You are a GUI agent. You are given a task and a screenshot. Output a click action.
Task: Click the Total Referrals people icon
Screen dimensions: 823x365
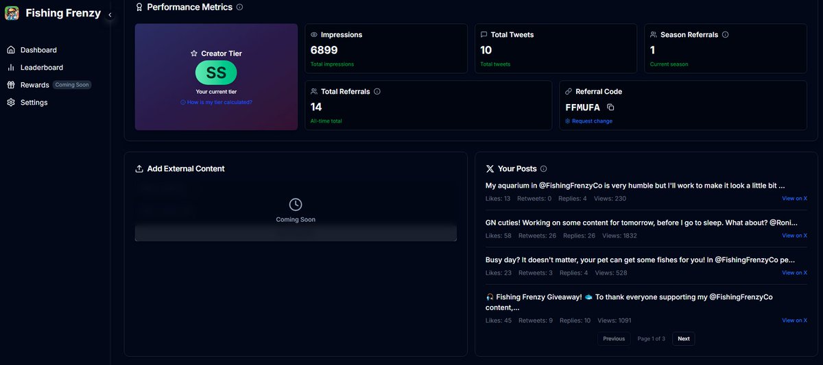coord(314,91)
